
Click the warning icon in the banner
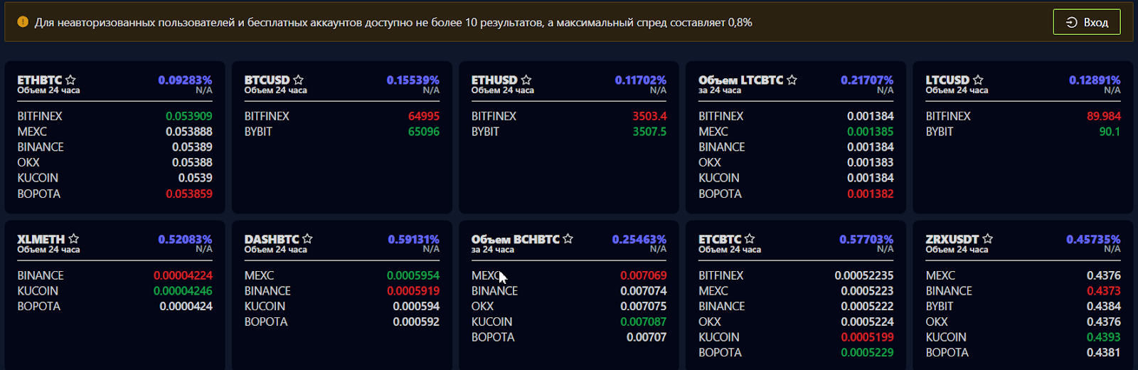pyautogui.click(x=23, y=22)
